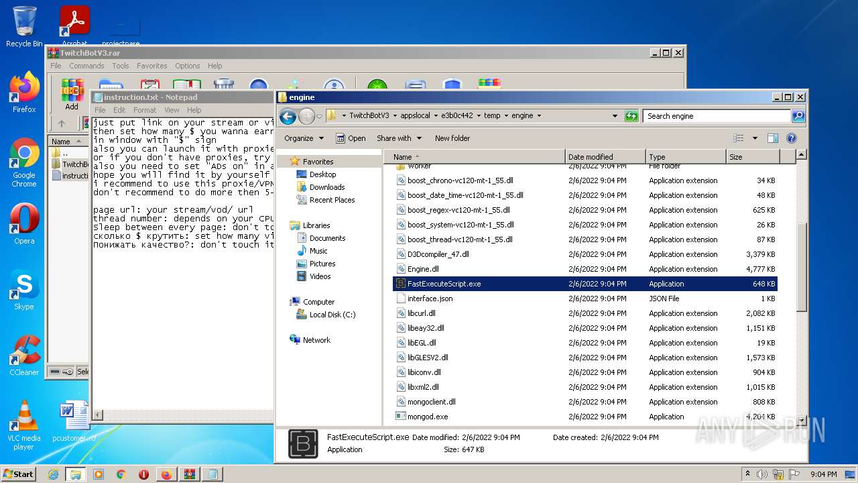
Task: Sort by Date modified column header
Action: pos(605,157)
